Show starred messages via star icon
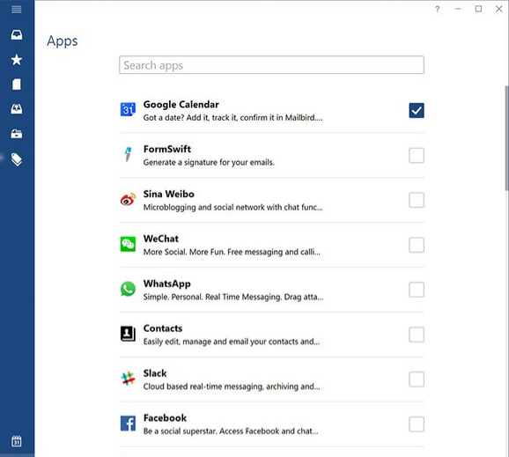The height and width of the screenshot is (457, 509). click(x=17, y=60)
